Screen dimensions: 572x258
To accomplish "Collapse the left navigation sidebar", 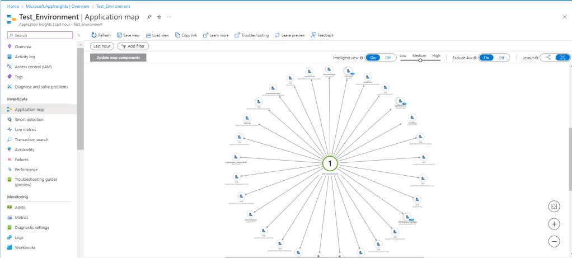I will pyautogui.click(x=79, y=35).
